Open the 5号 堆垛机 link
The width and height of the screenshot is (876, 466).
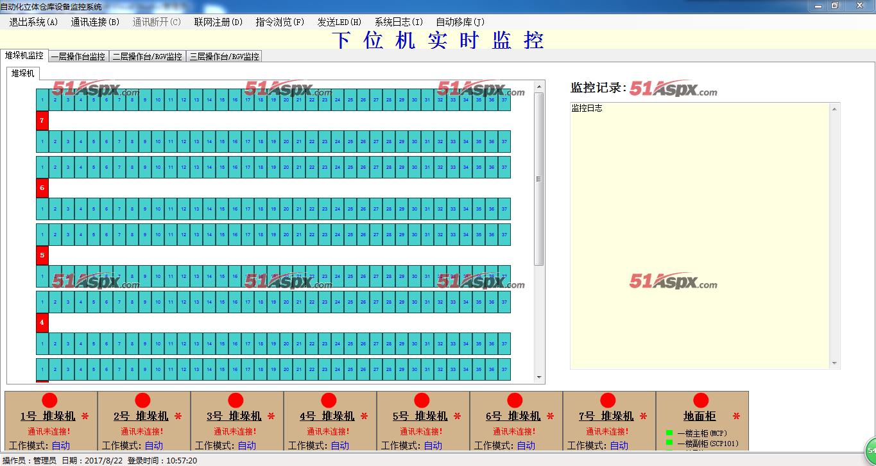[x=420, y=416]
